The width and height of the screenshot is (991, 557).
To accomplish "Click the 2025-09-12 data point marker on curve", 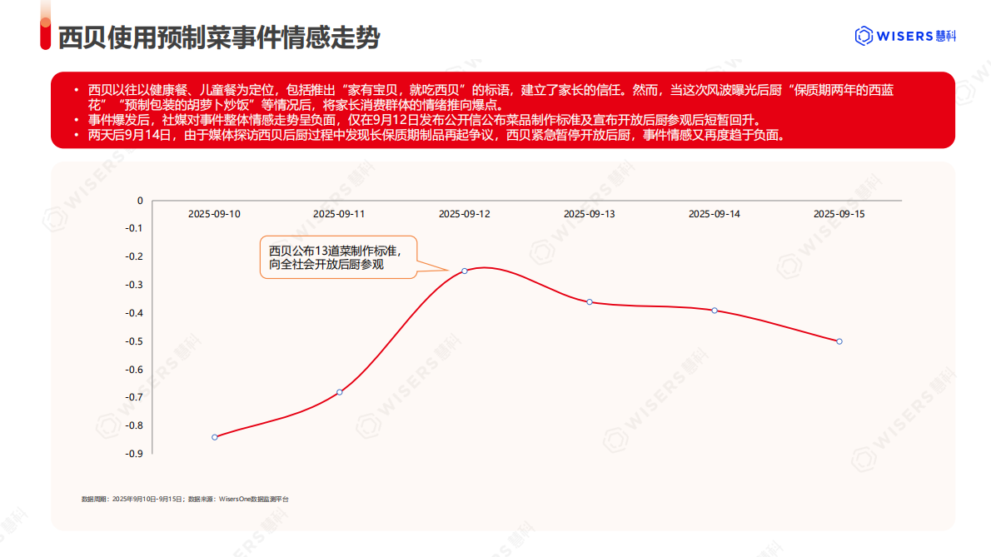I will tap(464, 270).
